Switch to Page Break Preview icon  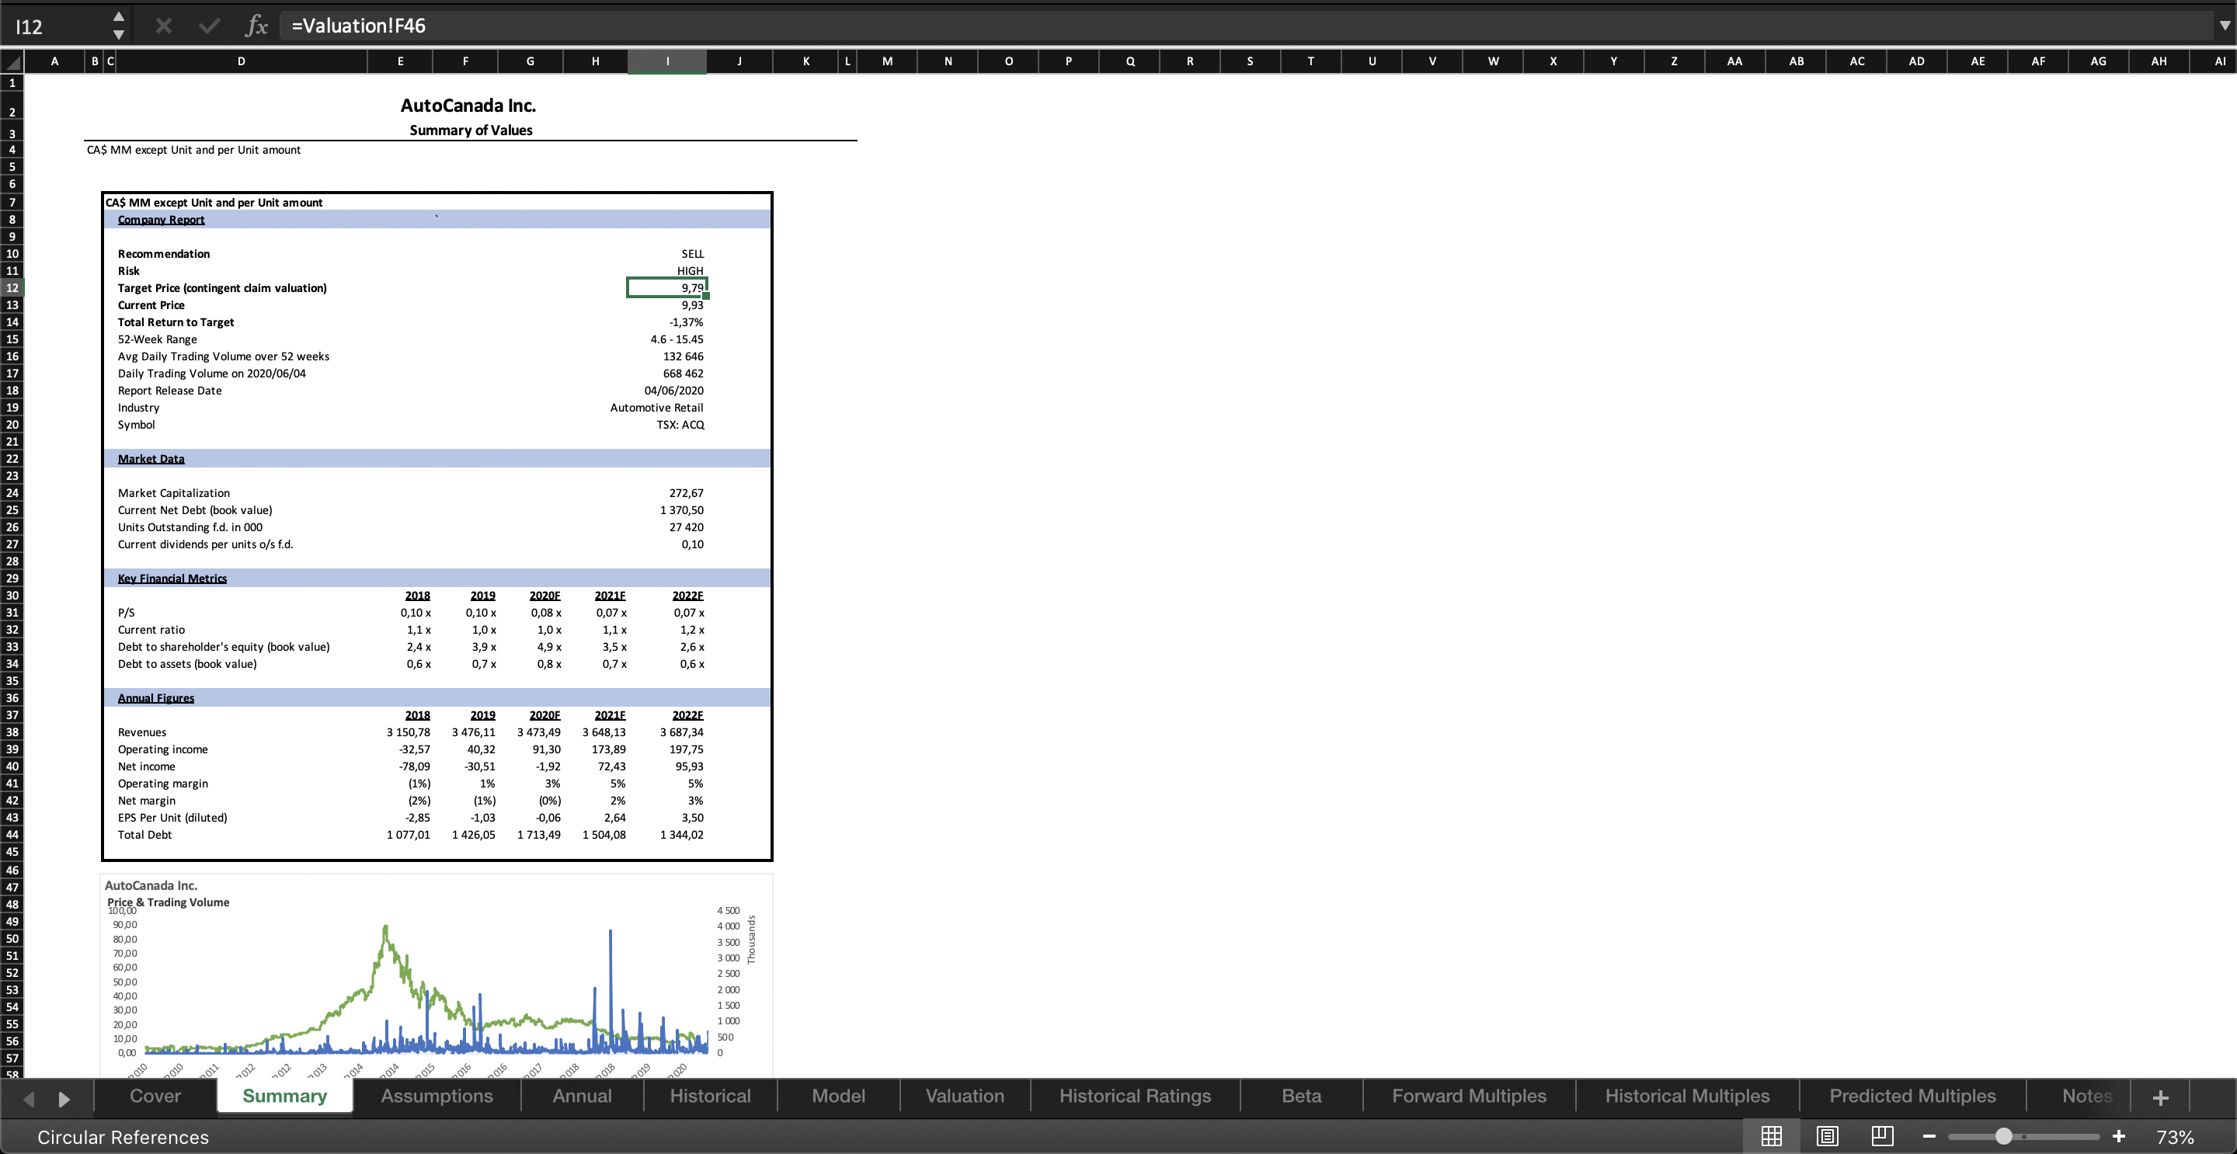pyautogui.click(x=1882, y=1136)
